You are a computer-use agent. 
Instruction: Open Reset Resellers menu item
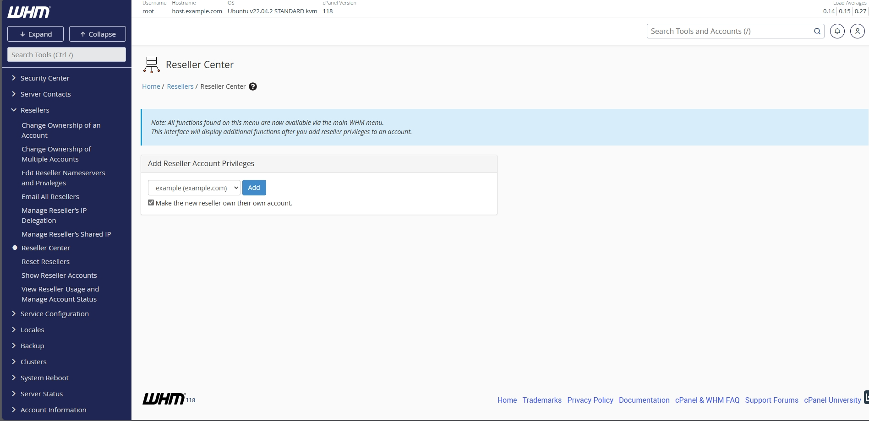point(46,262)
